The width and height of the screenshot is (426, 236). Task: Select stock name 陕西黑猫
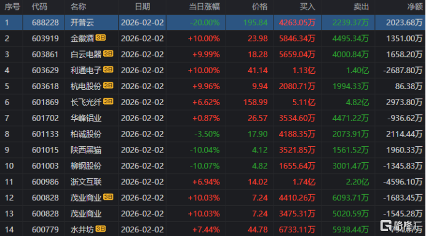(86, 150)
